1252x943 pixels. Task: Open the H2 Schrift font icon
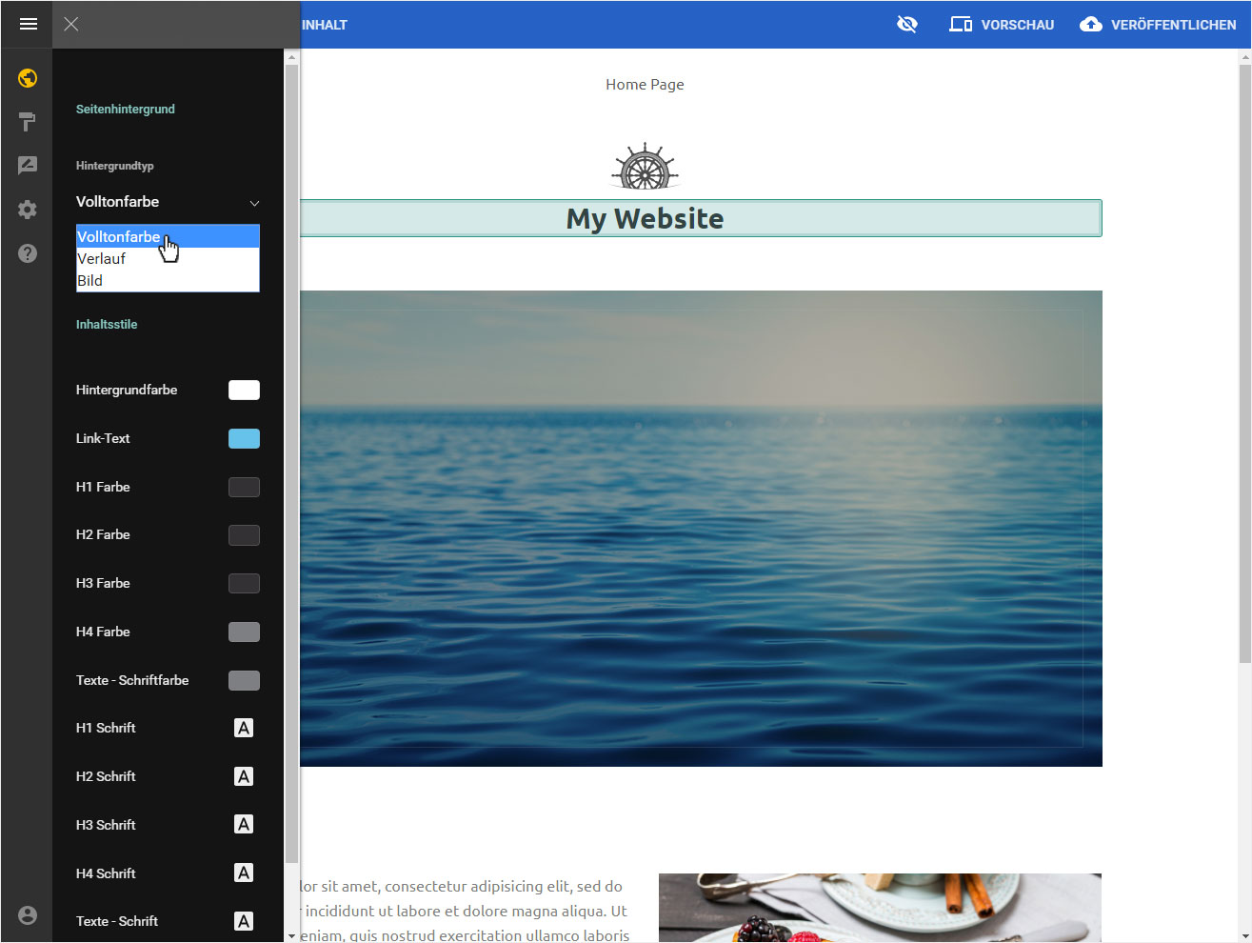coord(244,776)
